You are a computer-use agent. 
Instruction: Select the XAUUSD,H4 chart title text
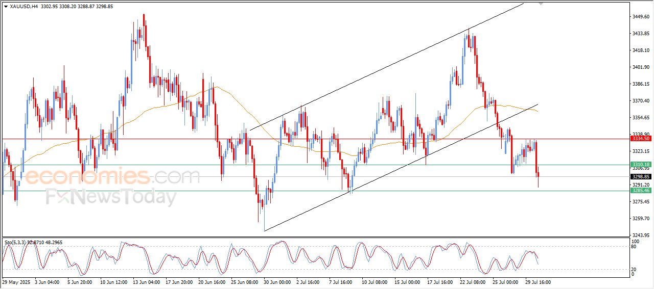point(24,7)
